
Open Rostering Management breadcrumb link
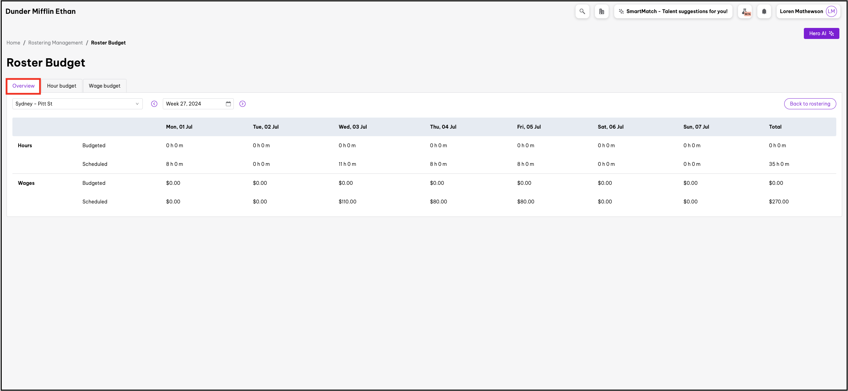(x=56, y=43)
